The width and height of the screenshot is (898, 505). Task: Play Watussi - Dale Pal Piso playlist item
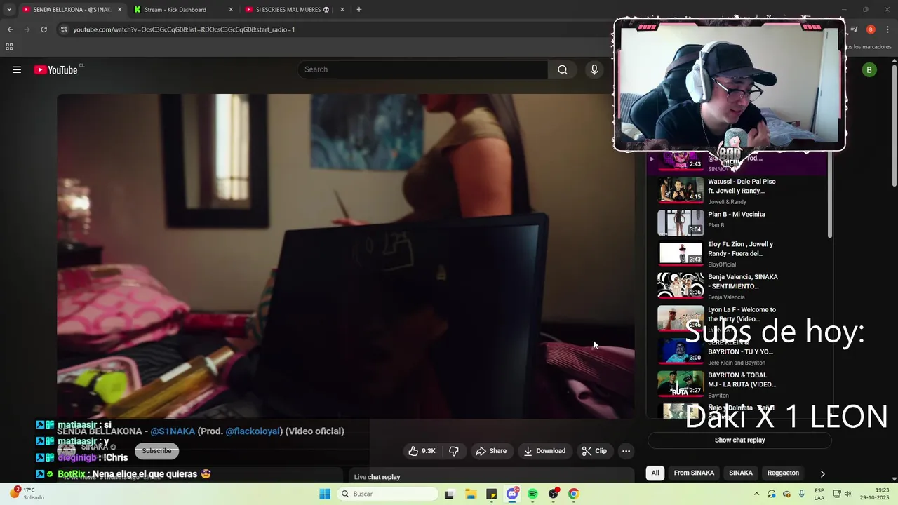tap(737, 191)
